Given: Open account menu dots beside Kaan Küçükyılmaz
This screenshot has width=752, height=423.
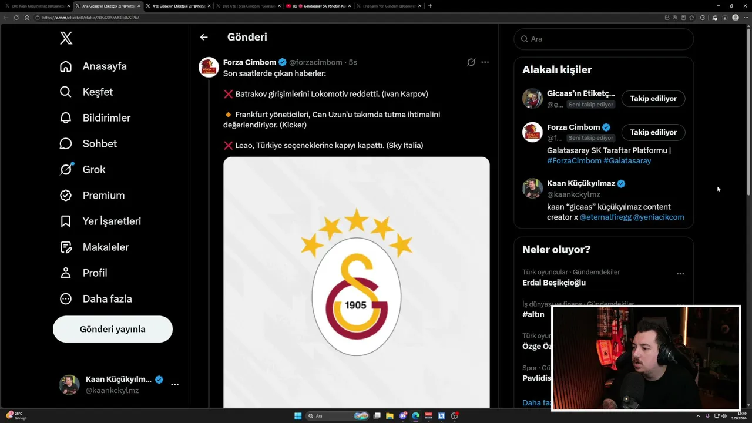Looking at the screenshot, I should pos(174,384).
